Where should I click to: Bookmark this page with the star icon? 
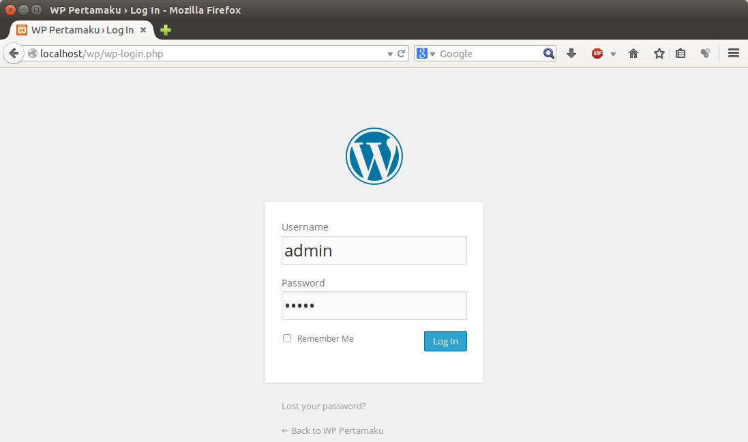659,53
